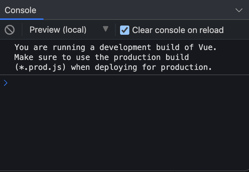Image resolution: width=249 pixels, height=172 pixels.
Task: Click the blue underline beneath Console tab
Action: point(21,19)
